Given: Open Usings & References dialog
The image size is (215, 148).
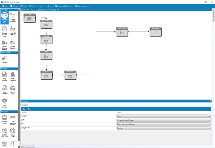Looking at the screenshot, I should [x=64, y=6].
